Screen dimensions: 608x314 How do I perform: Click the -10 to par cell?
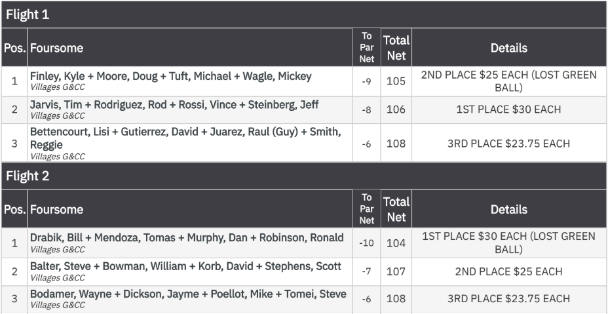[x=366, y=243]
